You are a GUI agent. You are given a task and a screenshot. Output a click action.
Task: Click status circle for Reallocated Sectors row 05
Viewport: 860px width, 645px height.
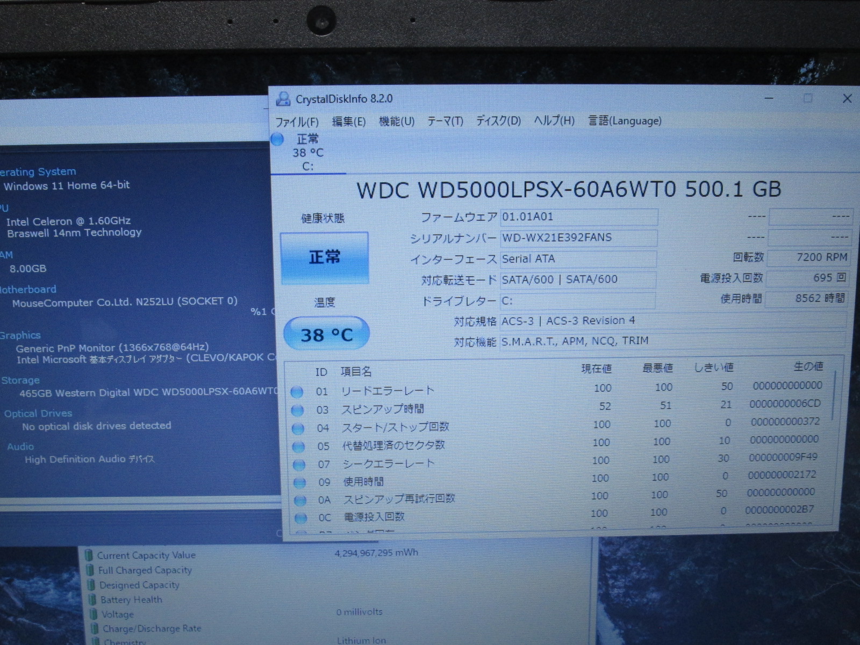click(x=298, y=447)
